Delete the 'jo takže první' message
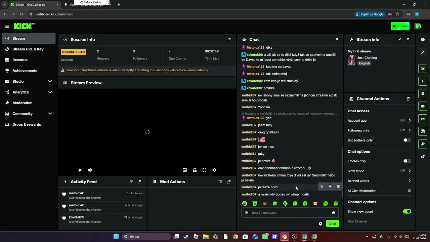430x242 pixels. [338, 187]
